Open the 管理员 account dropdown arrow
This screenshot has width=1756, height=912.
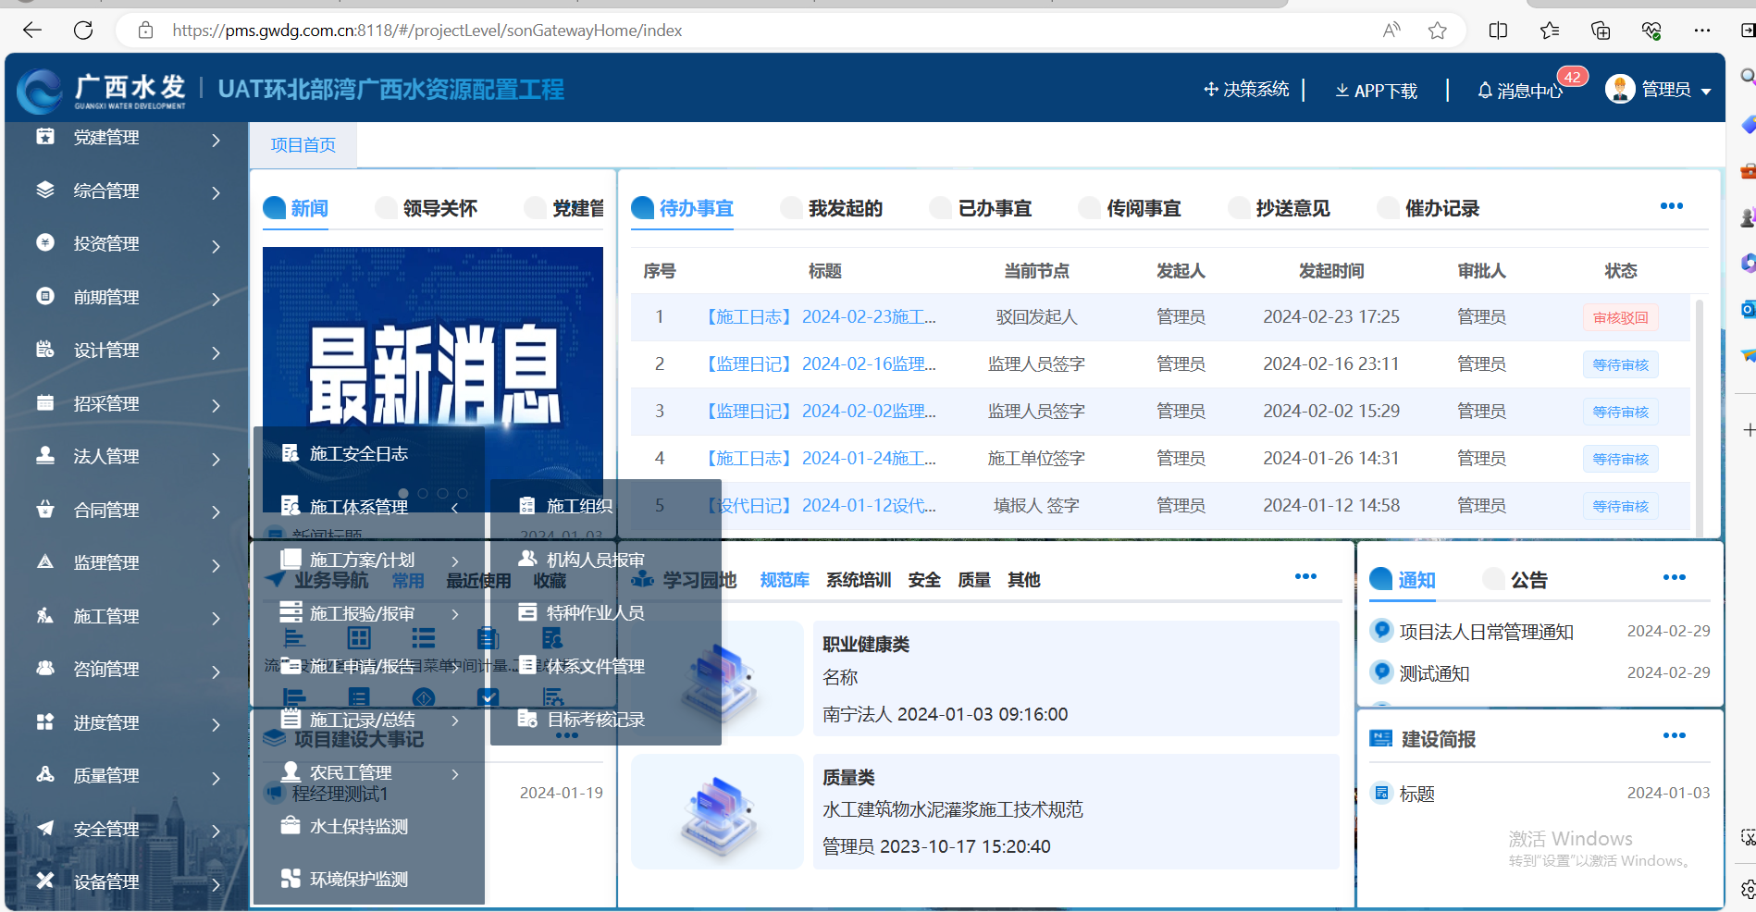click(1706, 91)
